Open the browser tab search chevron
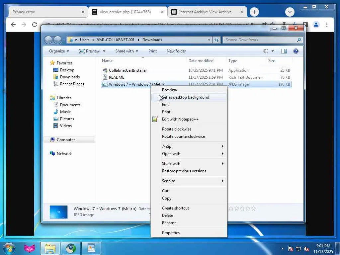340x255 pixels. (290, 12)
